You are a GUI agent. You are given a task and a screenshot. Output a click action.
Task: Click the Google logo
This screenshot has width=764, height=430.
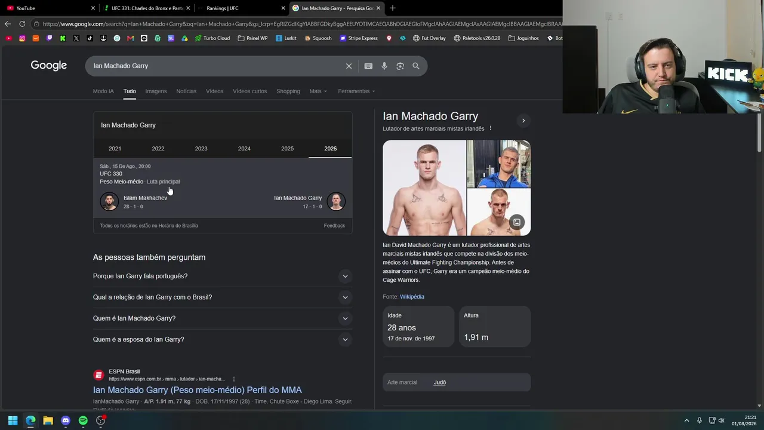tap(49, 66)
